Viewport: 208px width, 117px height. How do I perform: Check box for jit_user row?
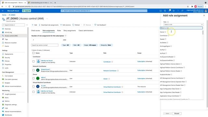33,86
